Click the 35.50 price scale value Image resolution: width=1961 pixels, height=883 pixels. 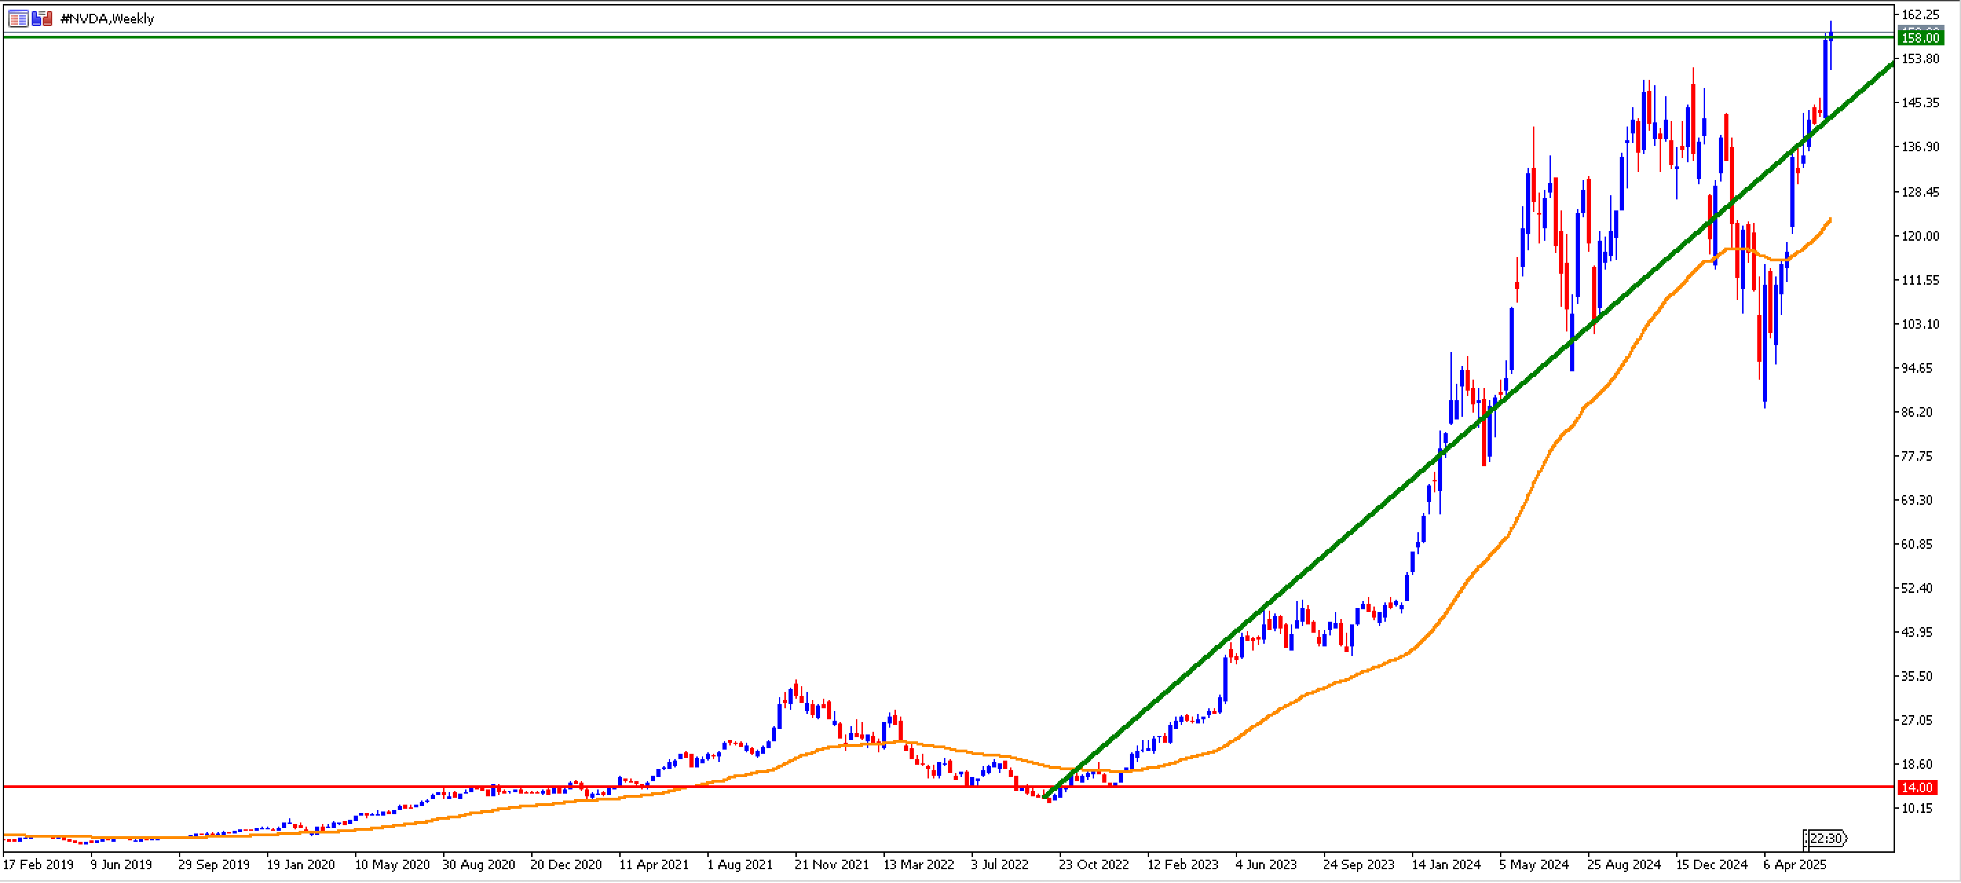pos(1917,676)
